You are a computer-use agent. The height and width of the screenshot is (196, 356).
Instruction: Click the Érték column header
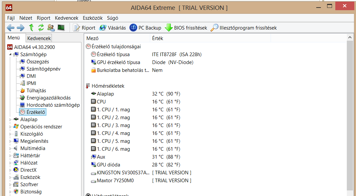click(210, 38)
